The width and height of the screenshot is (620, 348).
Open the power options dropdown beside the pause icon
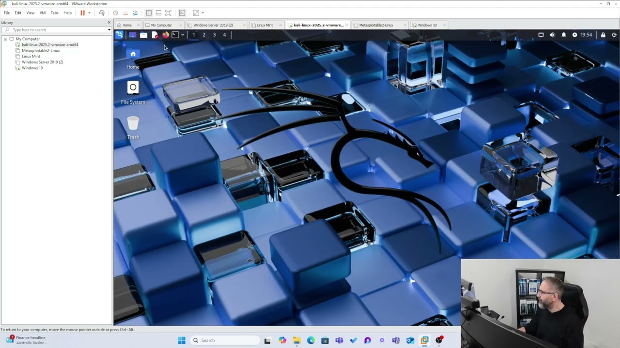[89, 13]
